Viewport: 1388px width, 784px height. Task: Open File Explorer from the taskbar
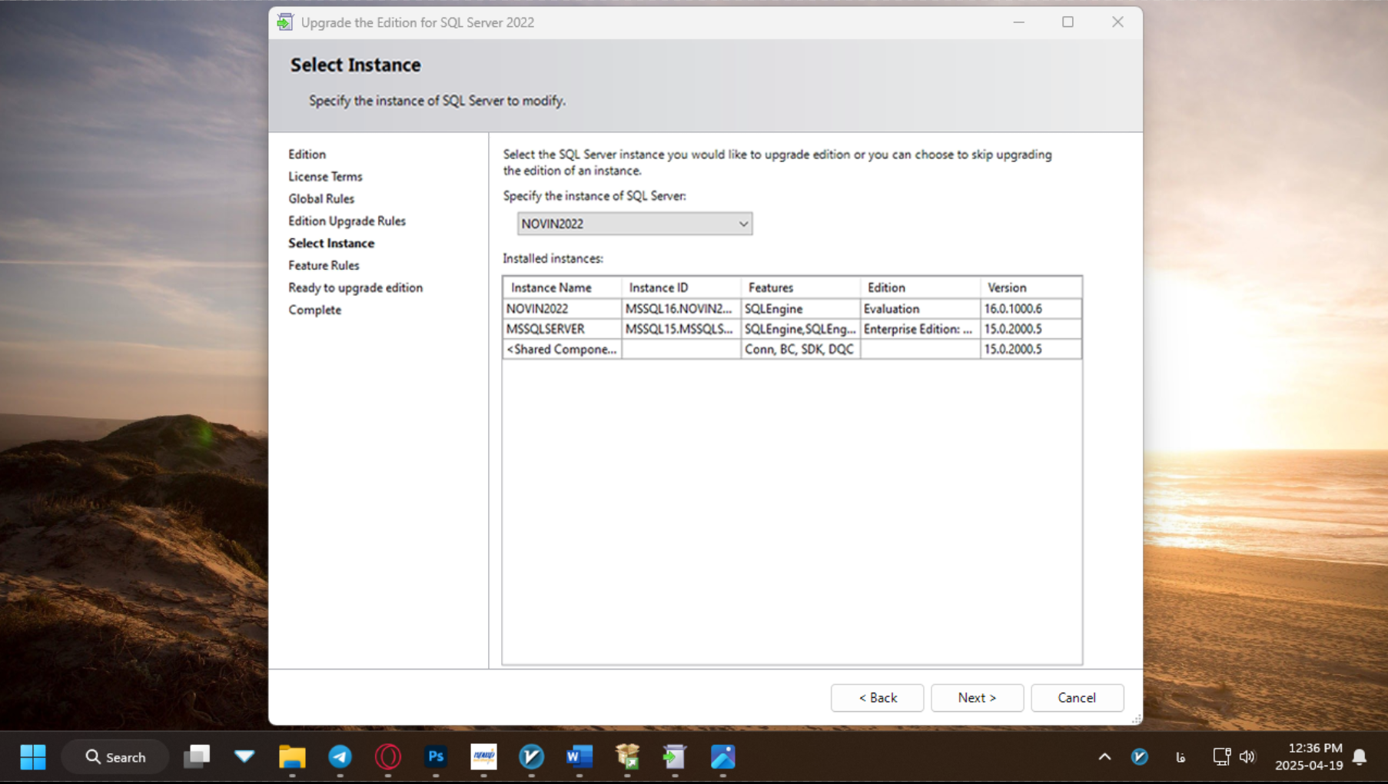pyautogui.click(x=292, y=757)
